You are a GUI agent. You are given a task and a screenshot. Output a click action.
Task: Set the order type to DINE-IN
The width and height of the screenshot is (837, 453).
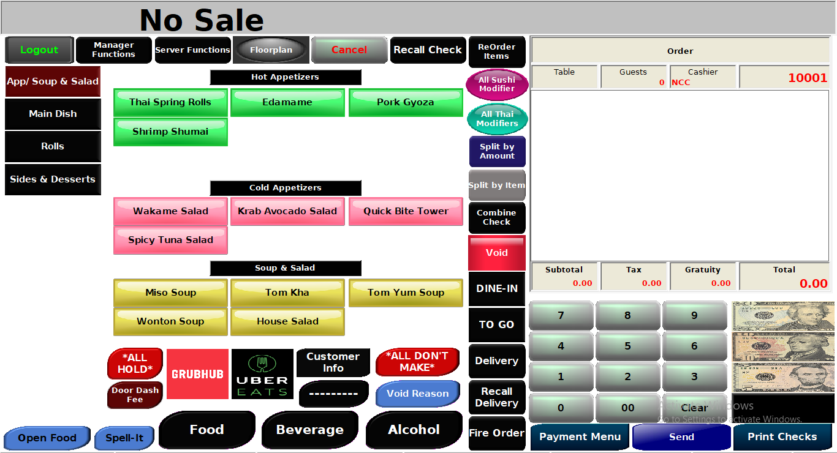(x=497, y=288)
